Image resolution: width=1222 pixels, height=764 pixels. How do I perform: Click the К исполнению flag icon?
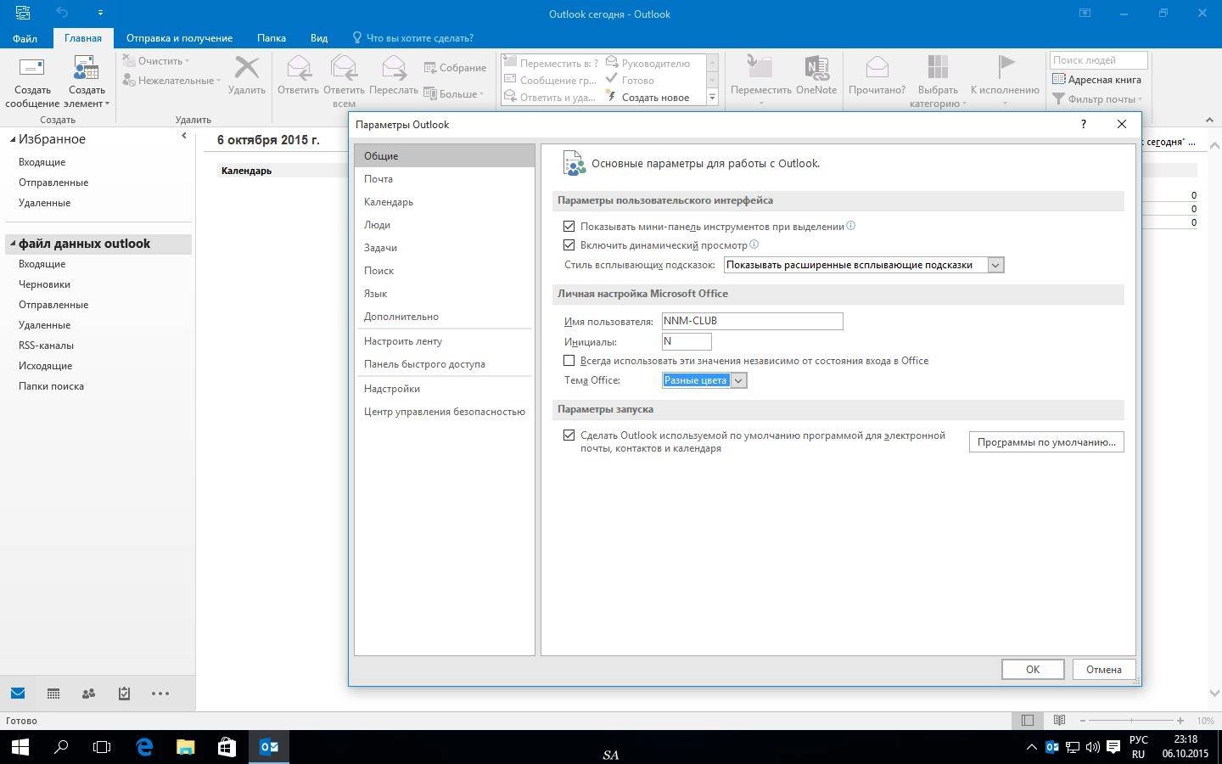1006,67
